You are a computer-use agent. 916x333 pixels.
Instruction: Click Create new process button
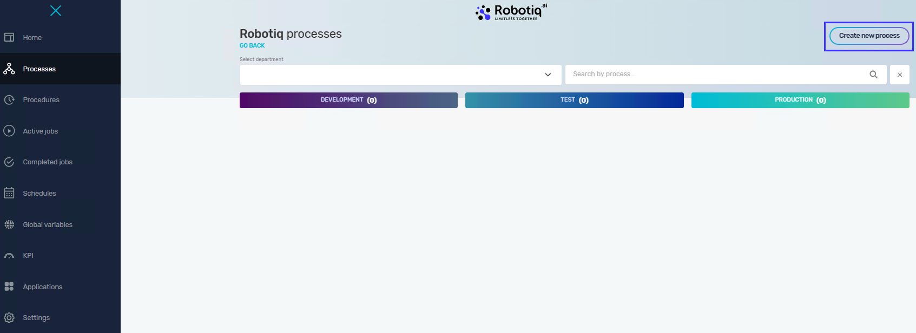[x=869, y=36]
